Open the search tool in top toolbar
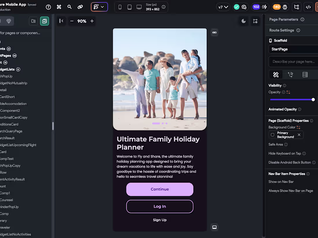The image size is (318, 238). click(x=69, y=7)
